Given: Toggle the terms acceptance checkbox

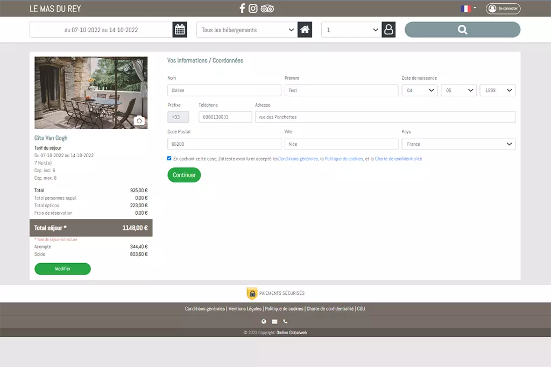Looking at the screenshot, I should 169,159.
